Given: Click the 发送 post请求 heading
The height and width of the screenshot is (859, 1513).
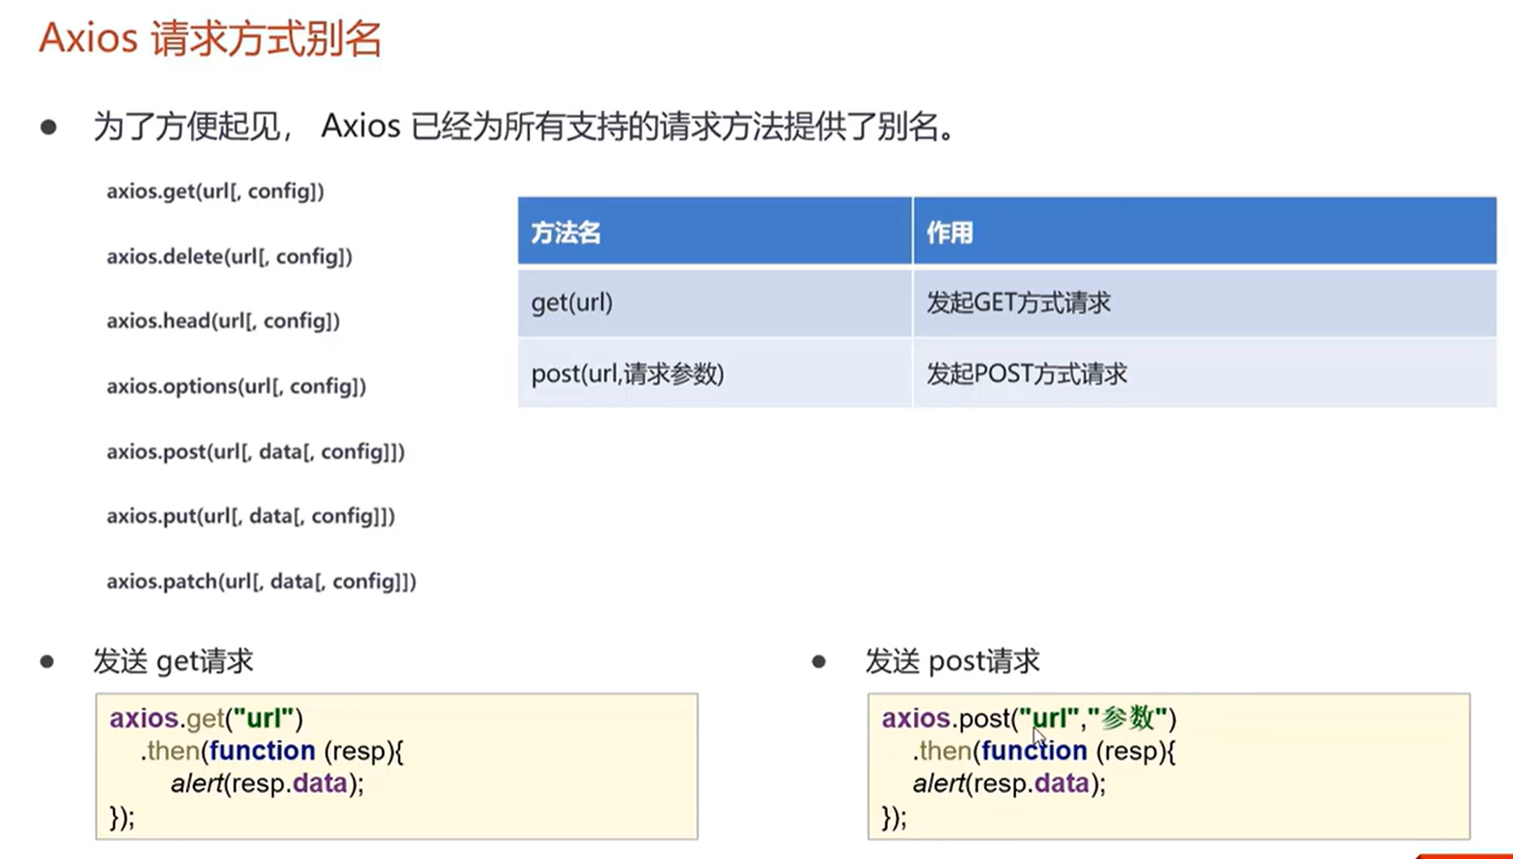Looking at the screenshot, I should (952, 661).
